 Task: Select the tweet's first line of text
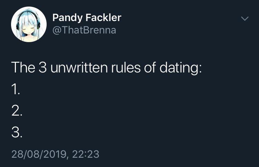point(107,68)
